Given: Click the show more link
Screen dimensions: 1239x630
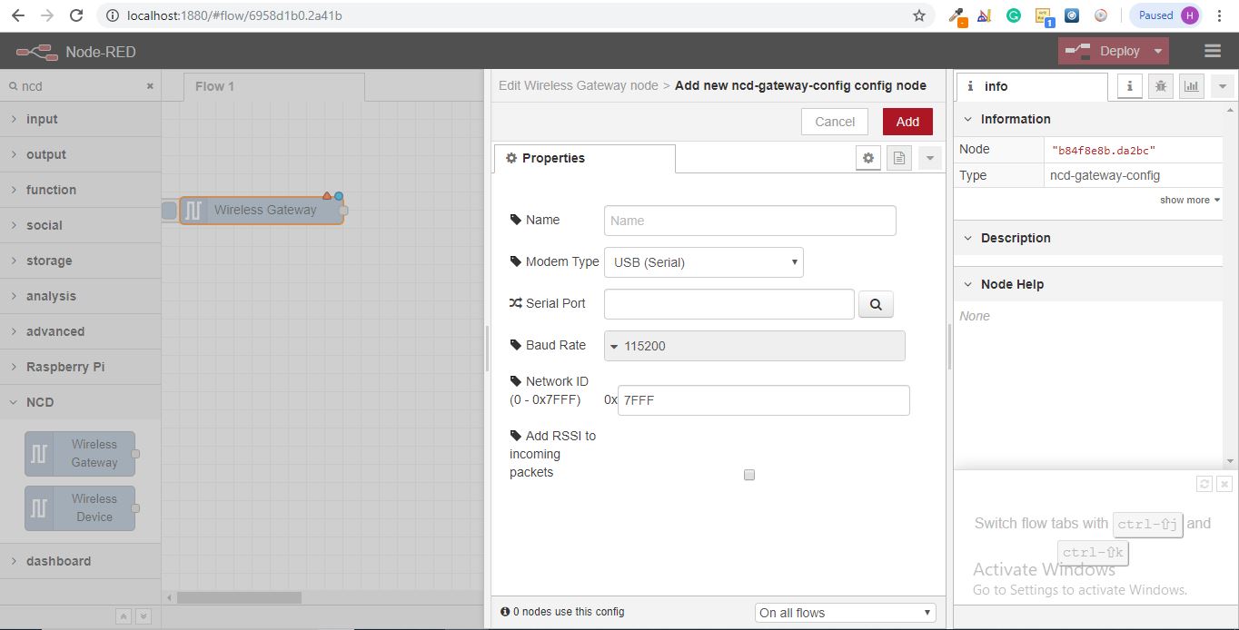Looking at the screenshot, I should [x=1189, y=200].
